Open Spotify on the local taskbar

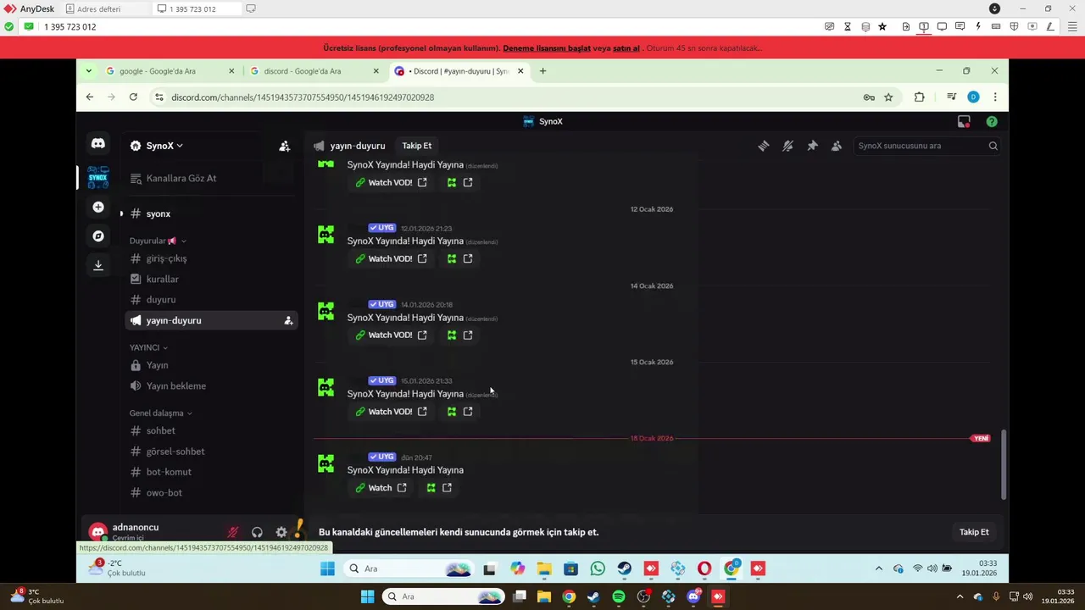(x=619, y=596)
